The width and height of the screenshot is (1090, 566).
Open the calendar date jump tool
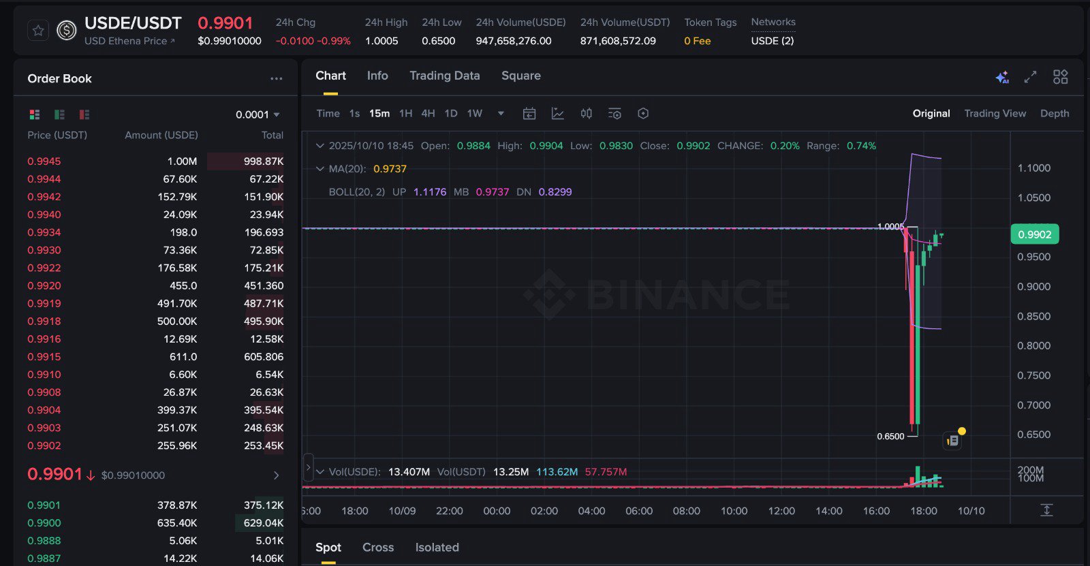pyautogui.click(x=529, y=114)
